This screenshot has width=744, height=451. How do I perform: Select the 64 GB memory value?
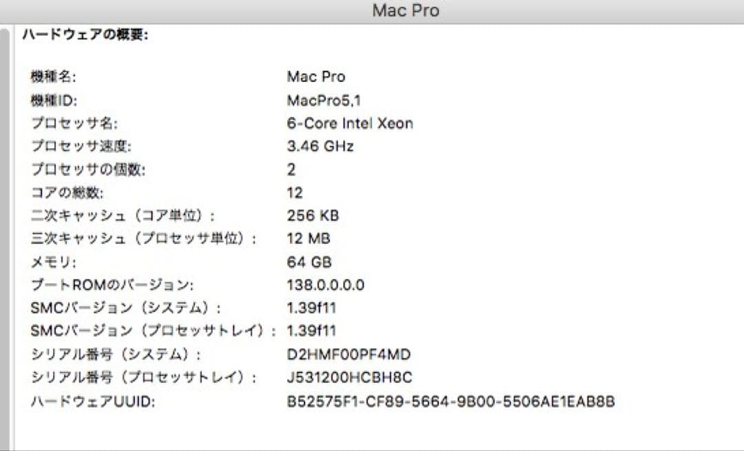(309, 261)
